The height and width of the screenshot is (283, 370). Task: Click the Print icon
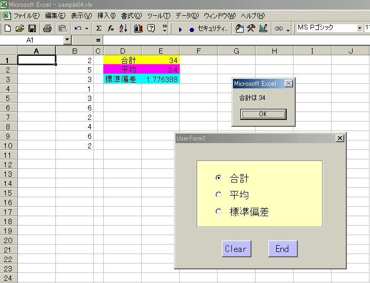pyautogui.click(x=47, y=28)
